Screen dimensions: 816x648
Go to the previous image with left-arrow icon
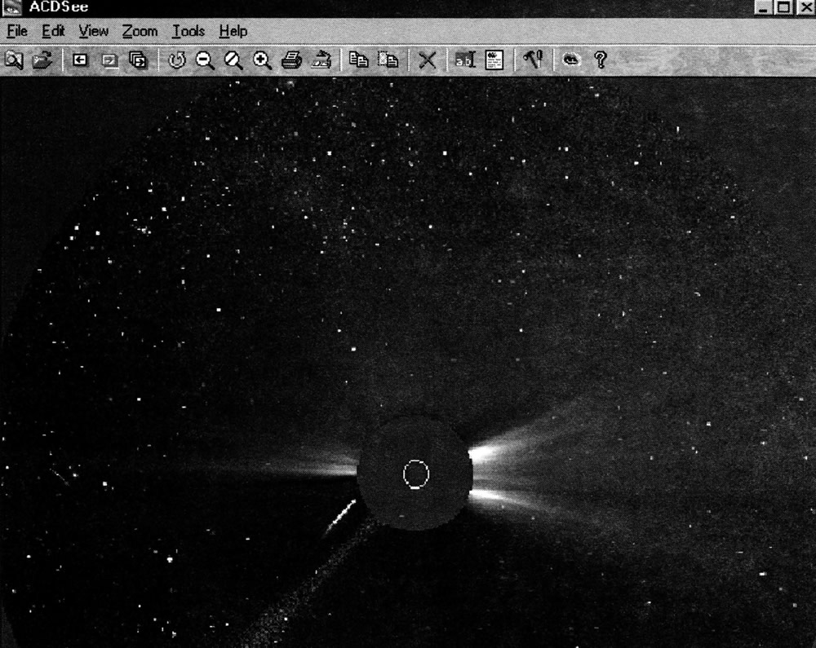pos(80,60)
